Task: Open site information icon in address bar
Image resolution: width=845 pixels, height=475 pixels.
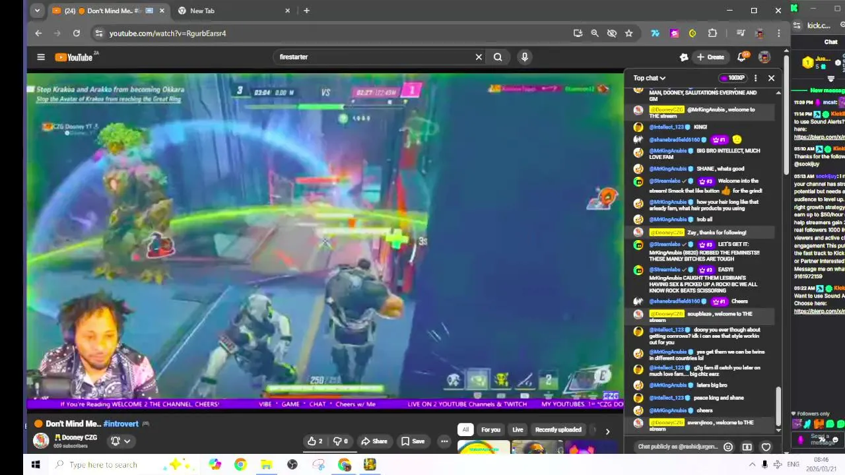Action: click(x=99, y=33)
